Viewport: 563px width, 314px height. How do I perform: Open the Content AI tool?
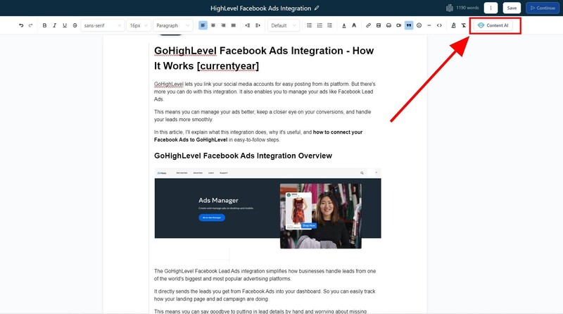tap(493, 25)
